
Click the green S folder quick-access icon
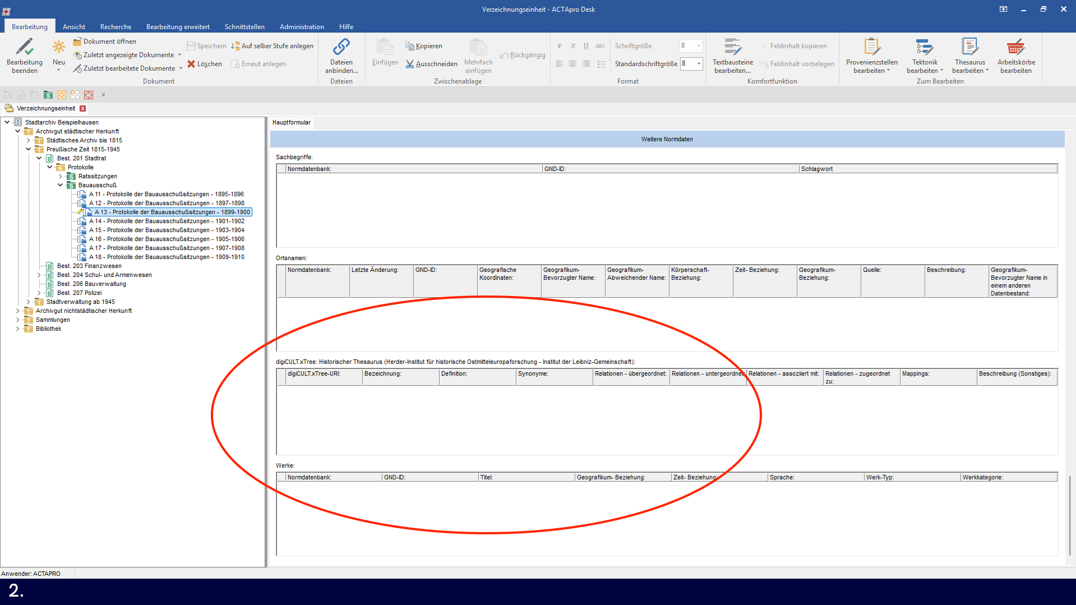click(x=48, y=95)
